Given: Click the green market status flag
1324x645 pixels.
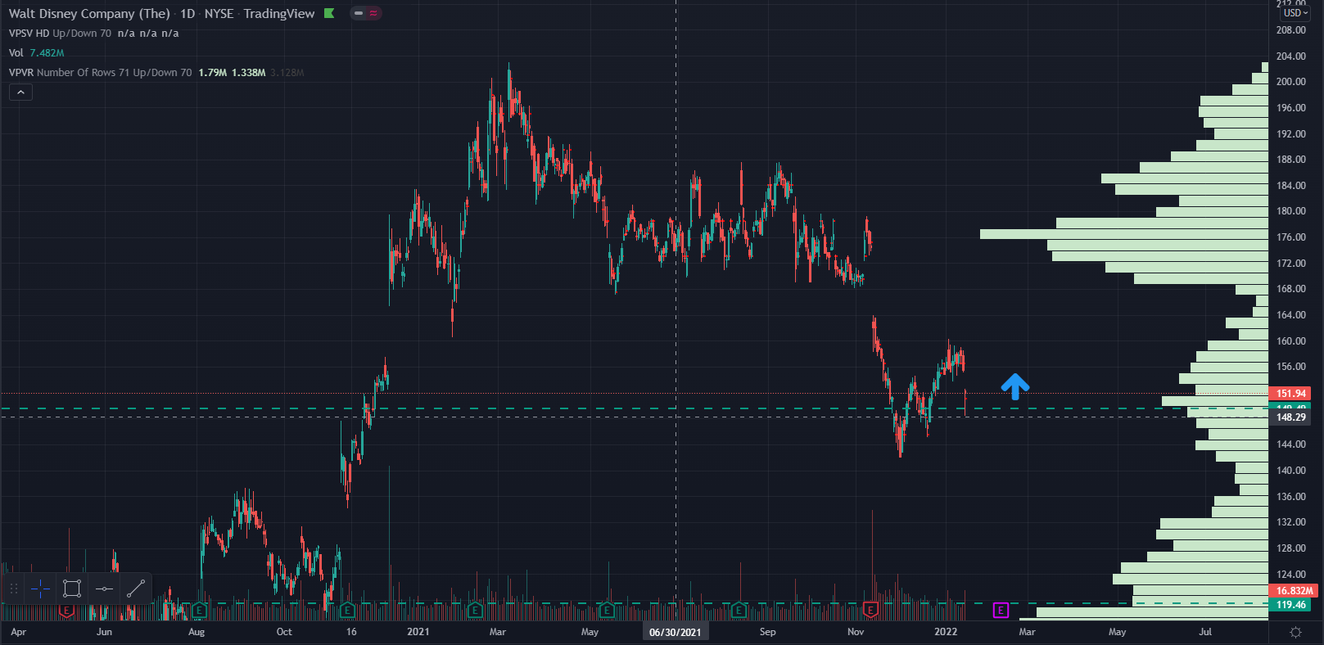Looking at the screenshot, I should [x=329, y=13].
